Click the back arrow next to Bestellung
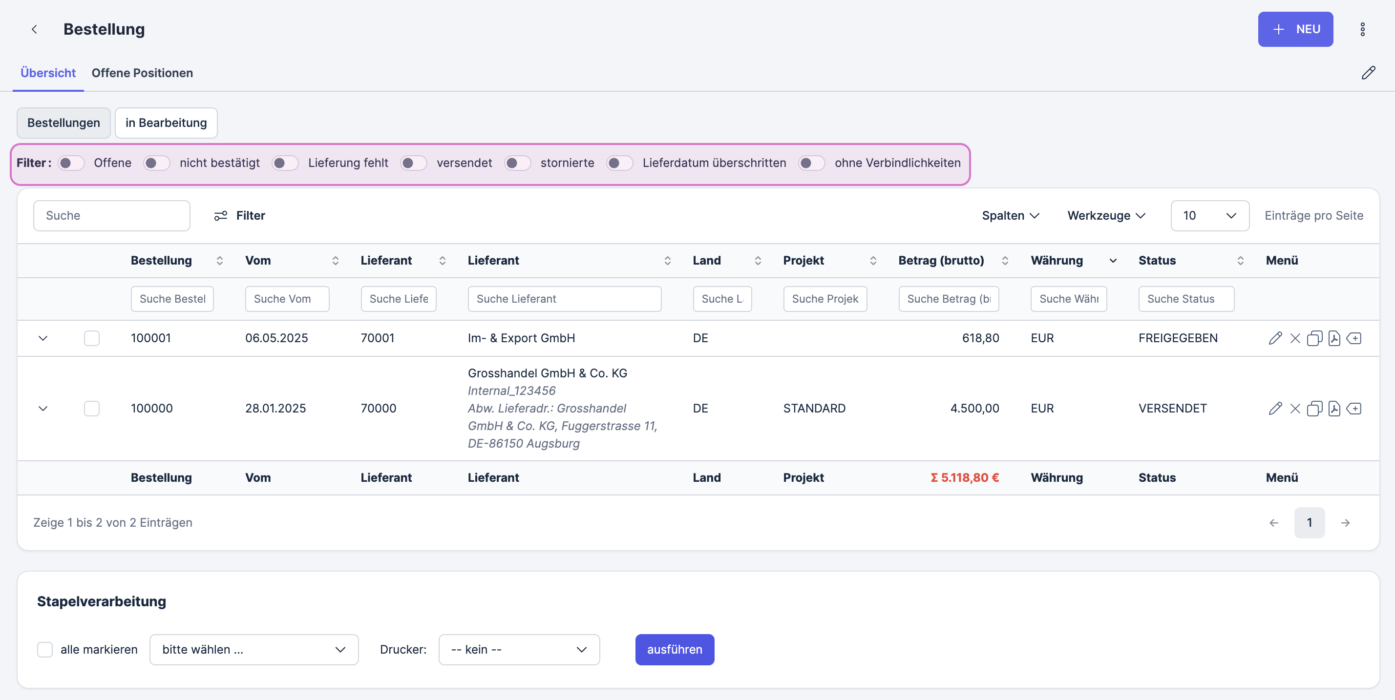 click(34, 29)
